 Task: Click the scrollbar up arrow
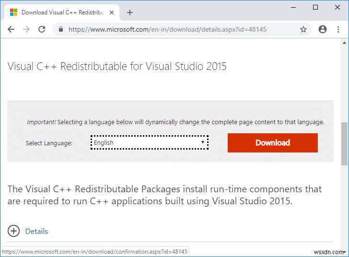click(x=344, y=43)
